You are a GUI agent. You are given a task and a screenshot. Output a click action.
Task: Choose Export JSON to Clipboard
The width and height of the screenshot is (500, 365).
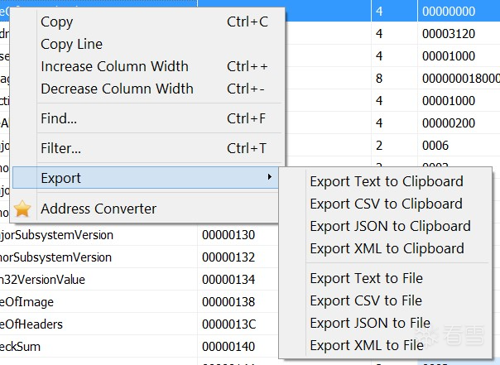tap(390, 226)
